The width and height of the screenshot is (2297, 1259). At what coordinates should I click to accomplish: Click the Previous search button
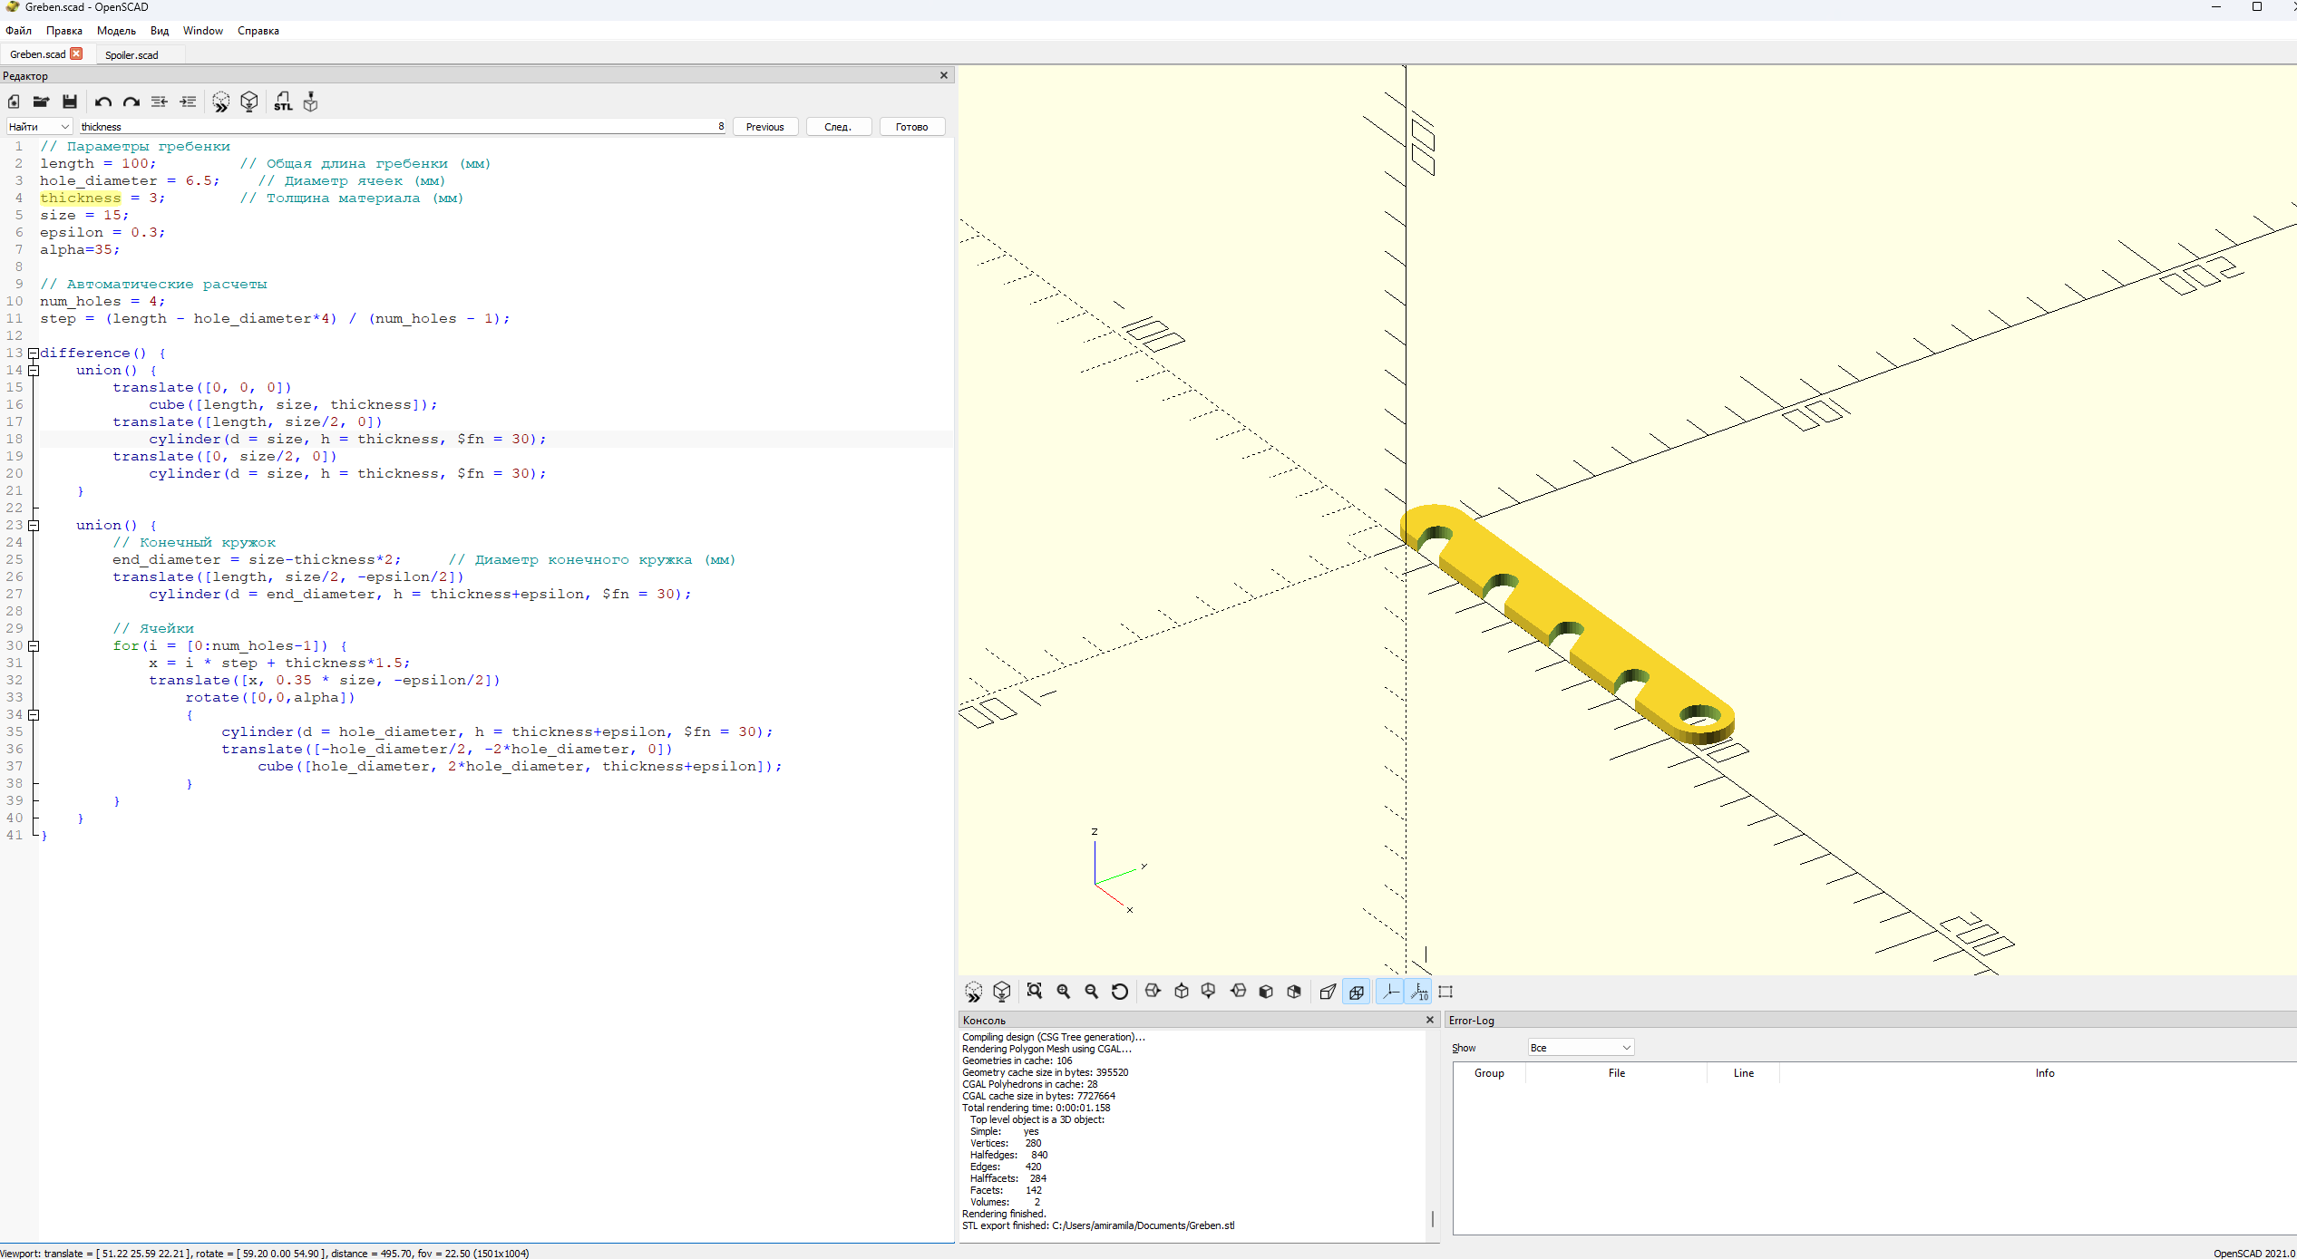pos(765,127)
